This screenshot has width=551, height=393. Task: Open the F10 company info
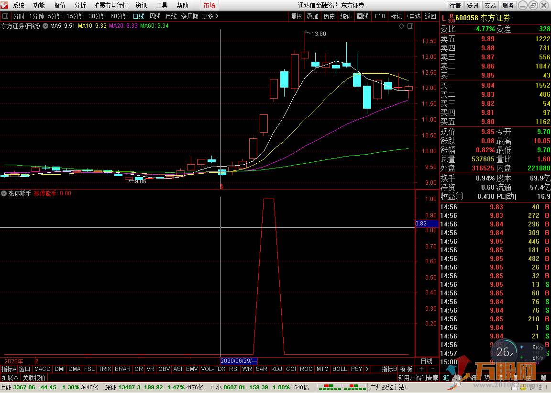pyautogui.click(x=379, y=16)
